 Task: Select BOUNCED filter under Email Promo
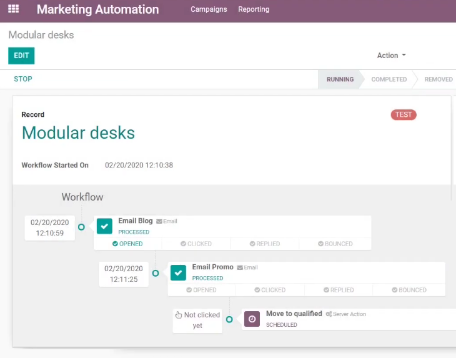[x=409, y=290]
